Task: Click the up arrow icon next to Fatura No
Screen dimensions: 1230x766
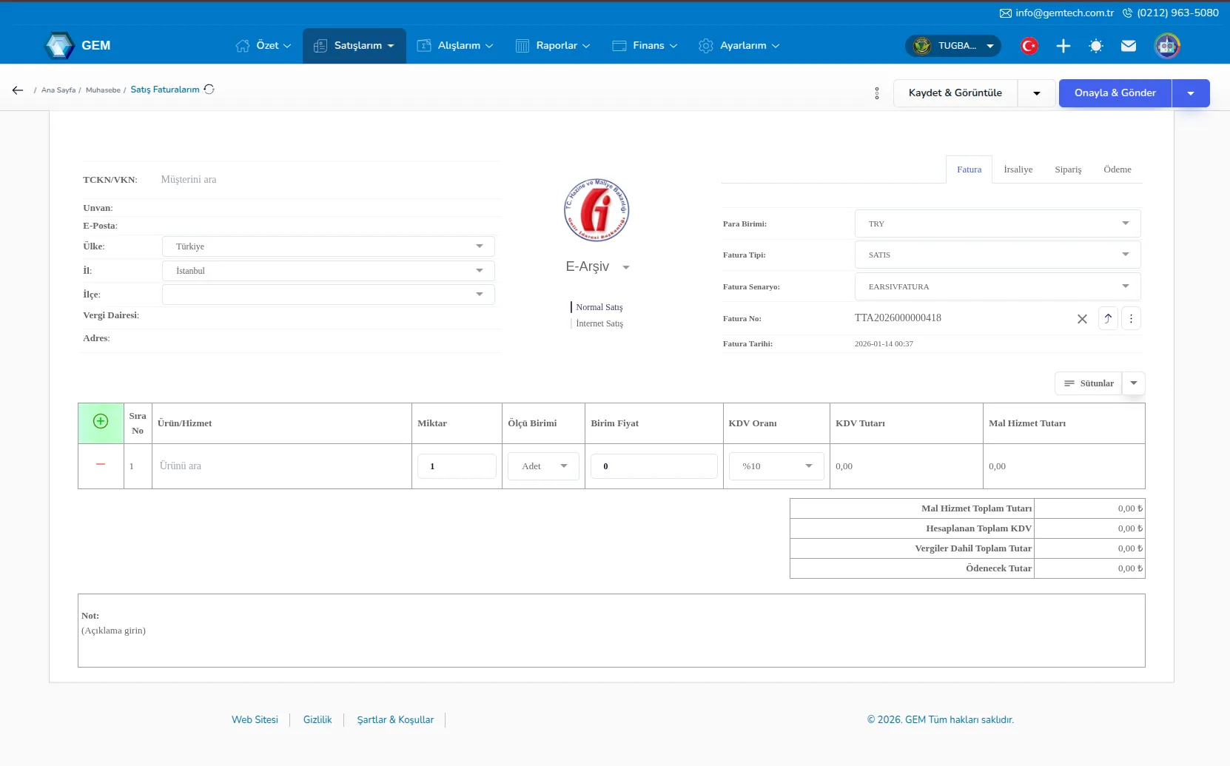Action: point(1108,318)
